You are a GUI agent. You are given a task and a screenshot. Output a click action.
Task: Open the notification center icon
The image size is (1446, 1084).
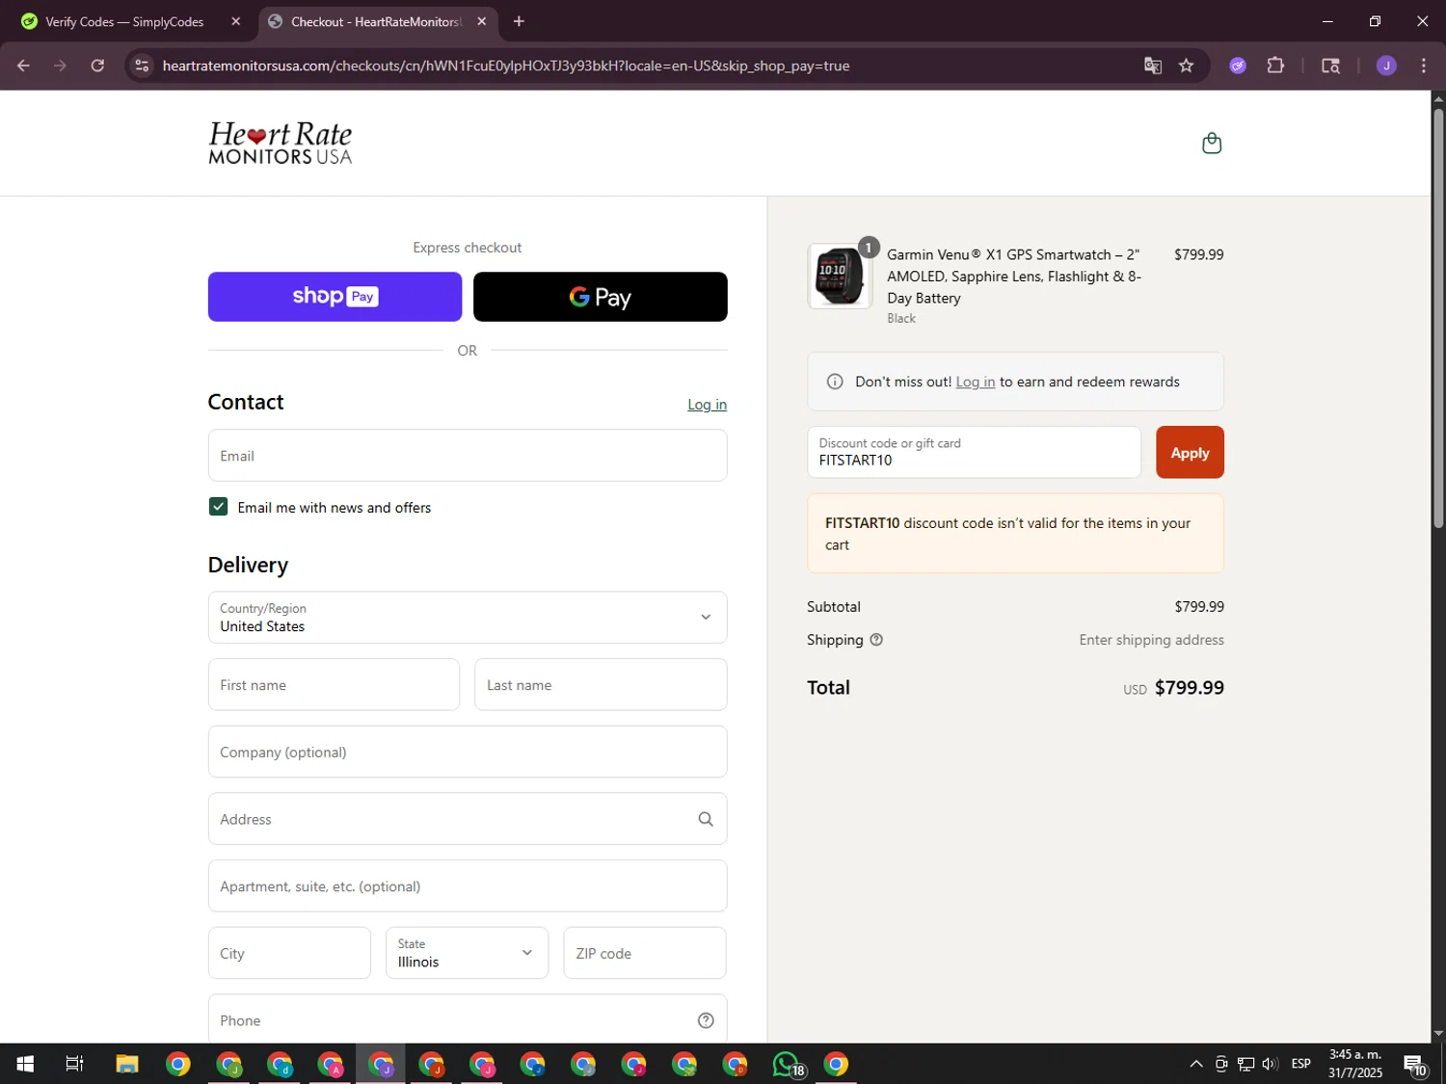pos(1415,1064)
